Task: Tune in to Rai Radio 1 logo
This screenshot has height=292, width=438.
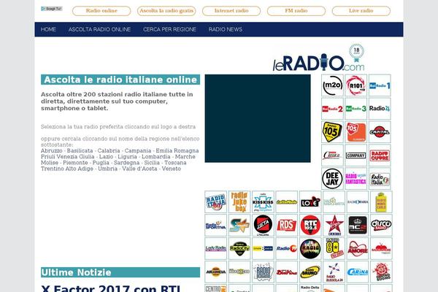Action: tap(380, 85)
